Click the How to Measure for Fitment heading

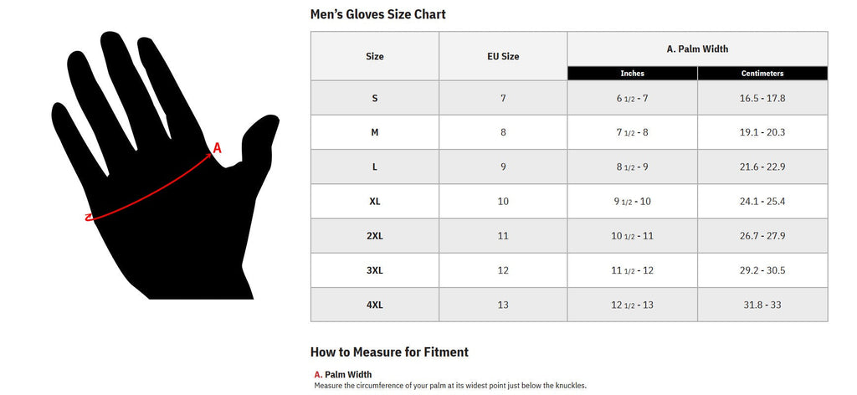pos(389,351)
